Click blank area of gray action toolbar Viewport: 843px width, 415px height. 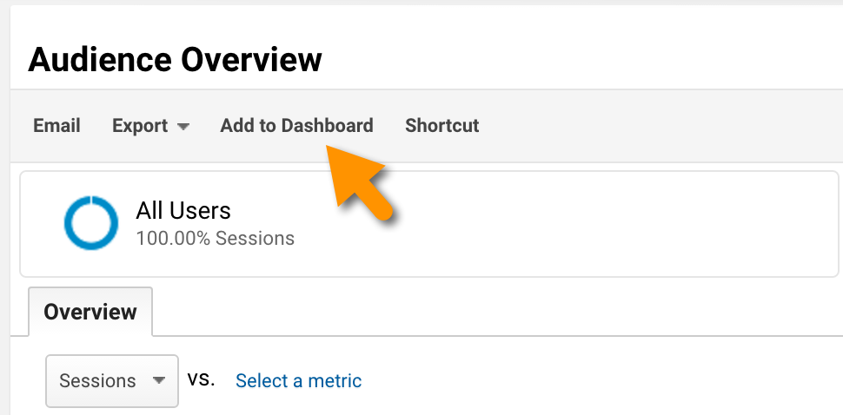[660, 126]
